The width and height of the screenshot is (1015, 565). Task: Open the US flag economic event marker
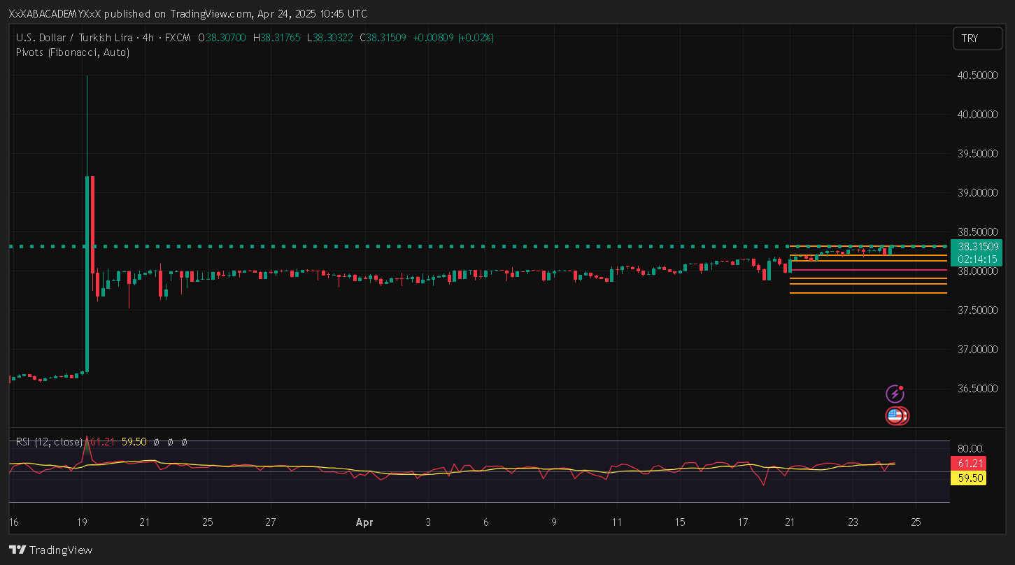(895, 416)
